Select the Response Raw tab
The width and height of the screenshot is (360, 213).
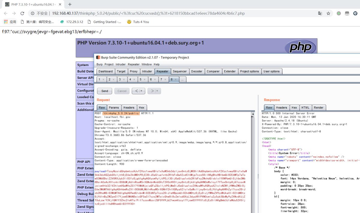click(269, 107)
